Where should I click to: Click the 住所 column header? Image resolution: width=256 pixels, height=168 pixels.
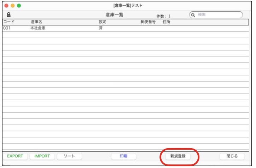click(x=167, y=22)
